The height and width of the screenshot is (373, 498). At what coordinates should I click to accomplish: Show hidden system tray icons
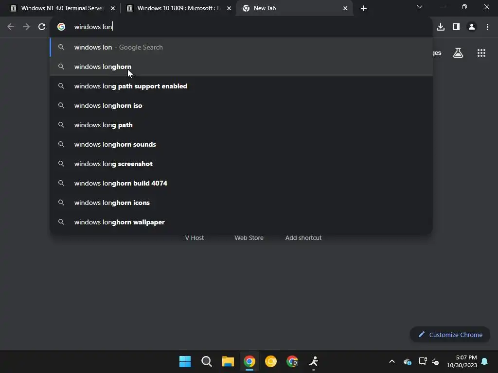[x=392, y=361]
